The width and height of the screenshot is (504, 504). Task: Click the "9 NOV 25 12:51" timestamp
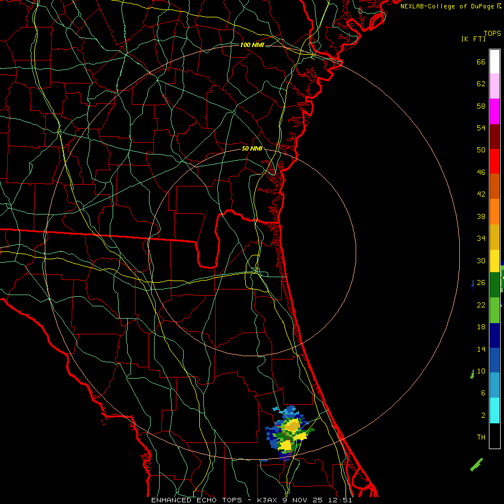tap(318, 500)
